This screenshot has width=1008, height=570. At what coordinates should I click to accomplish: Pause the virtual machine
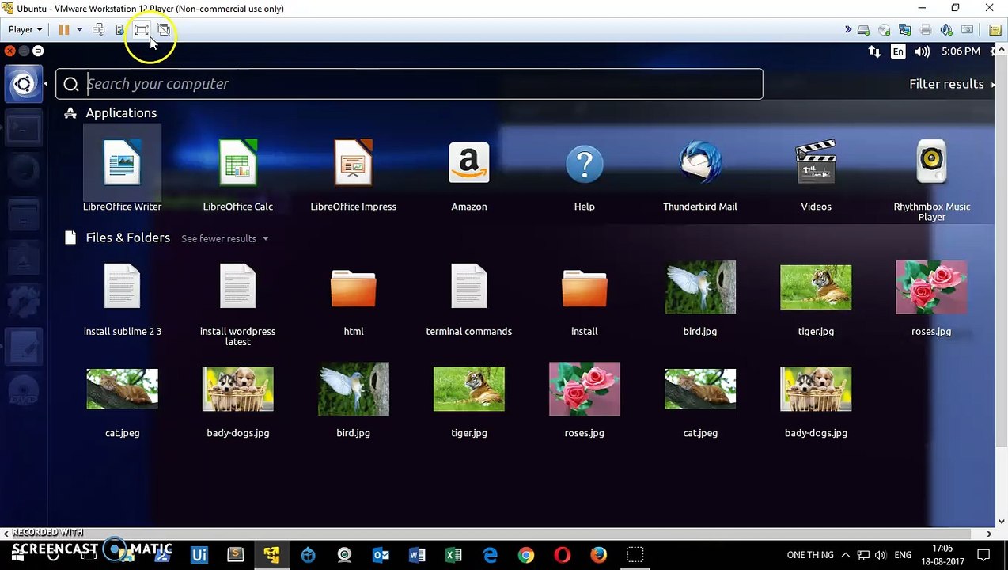(64, 29)
